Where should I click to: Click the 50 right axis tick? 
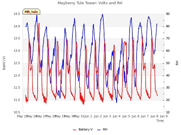168,63
